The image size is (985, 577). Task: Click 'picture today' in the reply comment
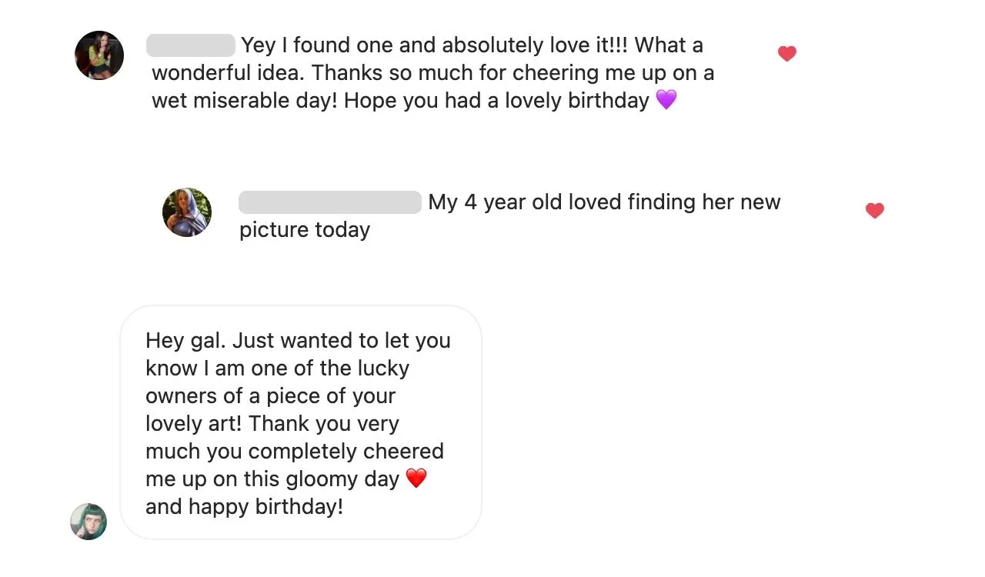(305, 230)
